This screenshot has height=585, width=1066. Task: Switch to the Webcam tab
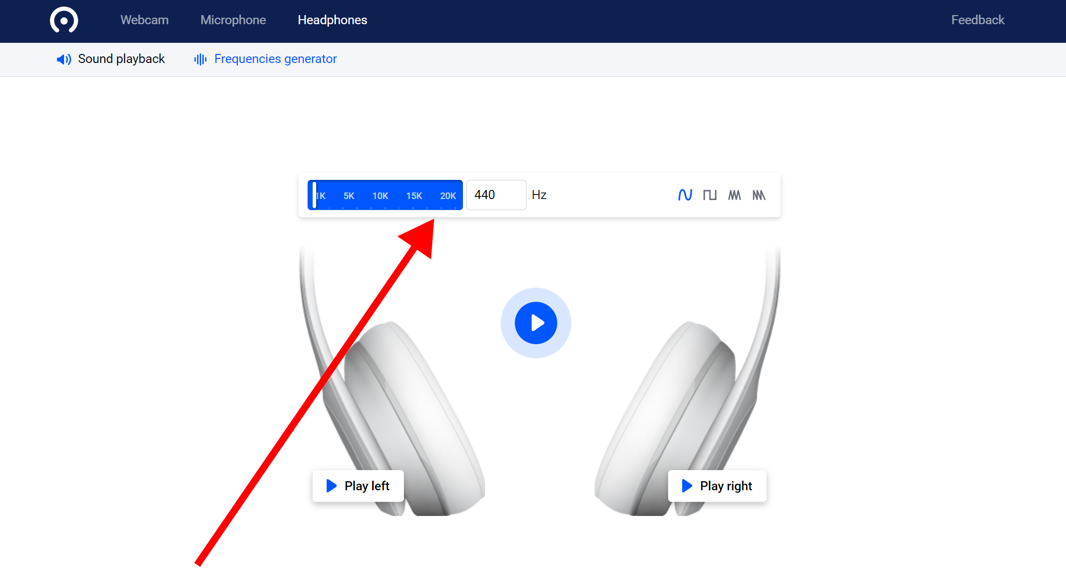144,20
